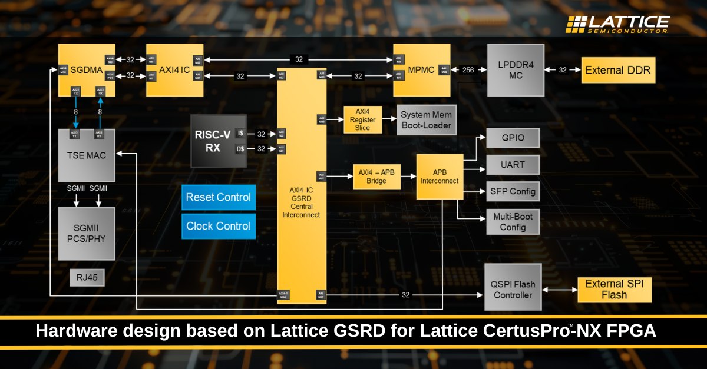Select the SGDMA block
This screenshot has height=369, width=707.
(x=87, y=69)
